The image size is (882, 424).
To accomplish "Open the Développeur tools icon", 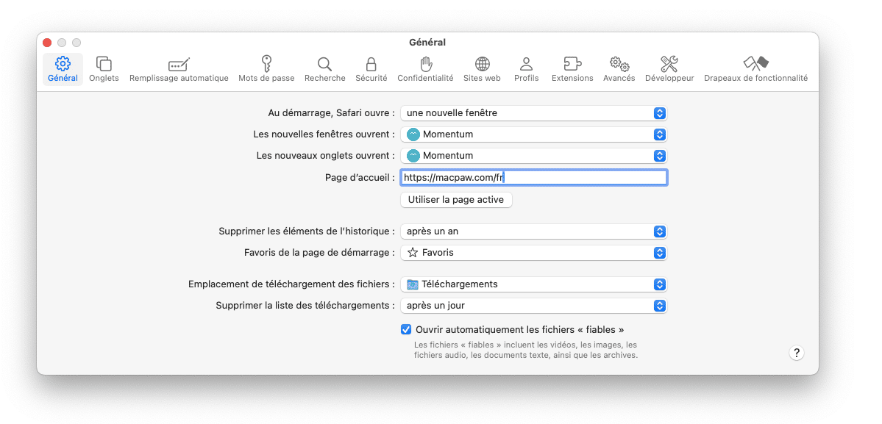I will (669, 63).
